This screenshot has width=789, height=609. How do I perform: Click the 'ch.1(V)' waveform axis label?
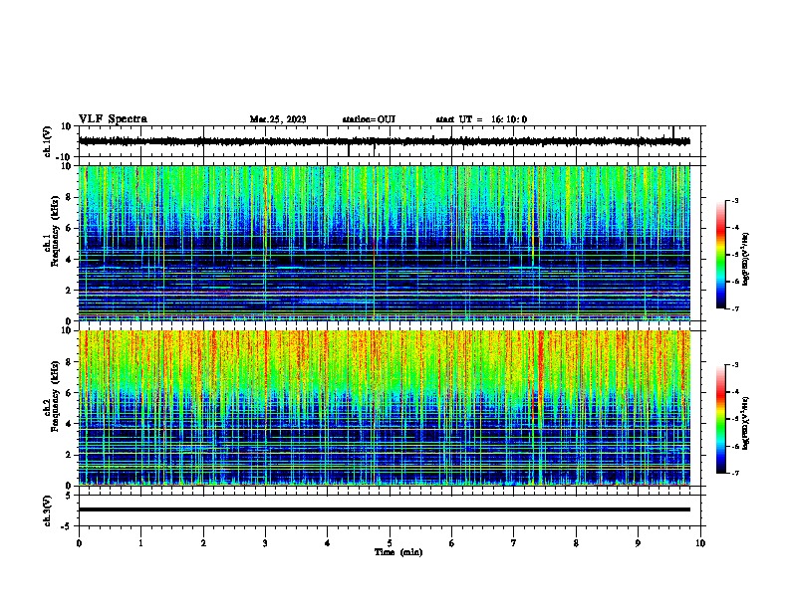(x=48, y=141)
